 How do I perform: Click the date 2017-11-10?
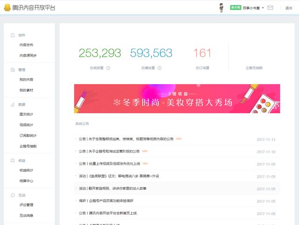tap(266, 152)
